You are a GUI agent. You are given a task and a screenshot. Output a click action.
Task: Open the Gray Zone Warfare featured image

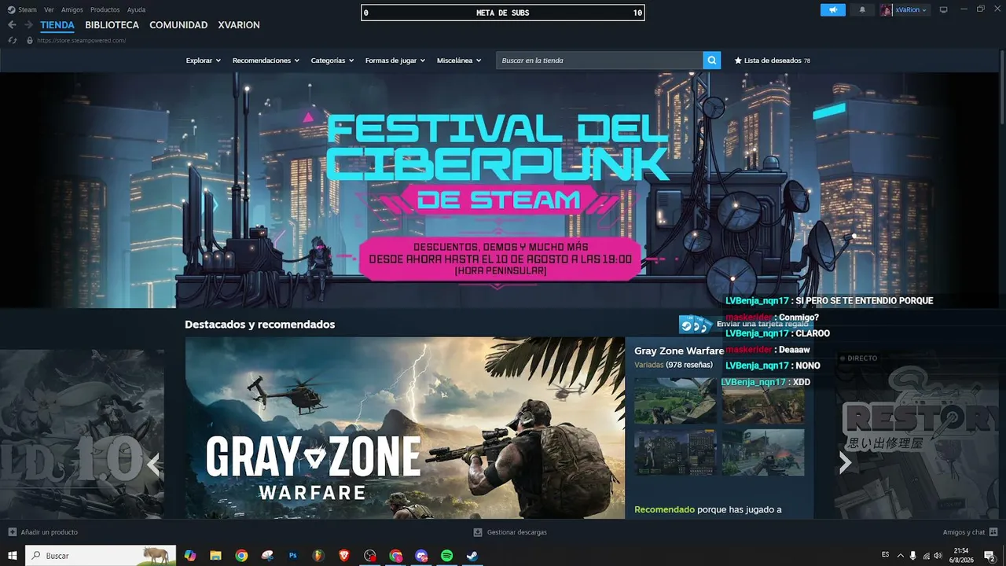tap(405, 428)
